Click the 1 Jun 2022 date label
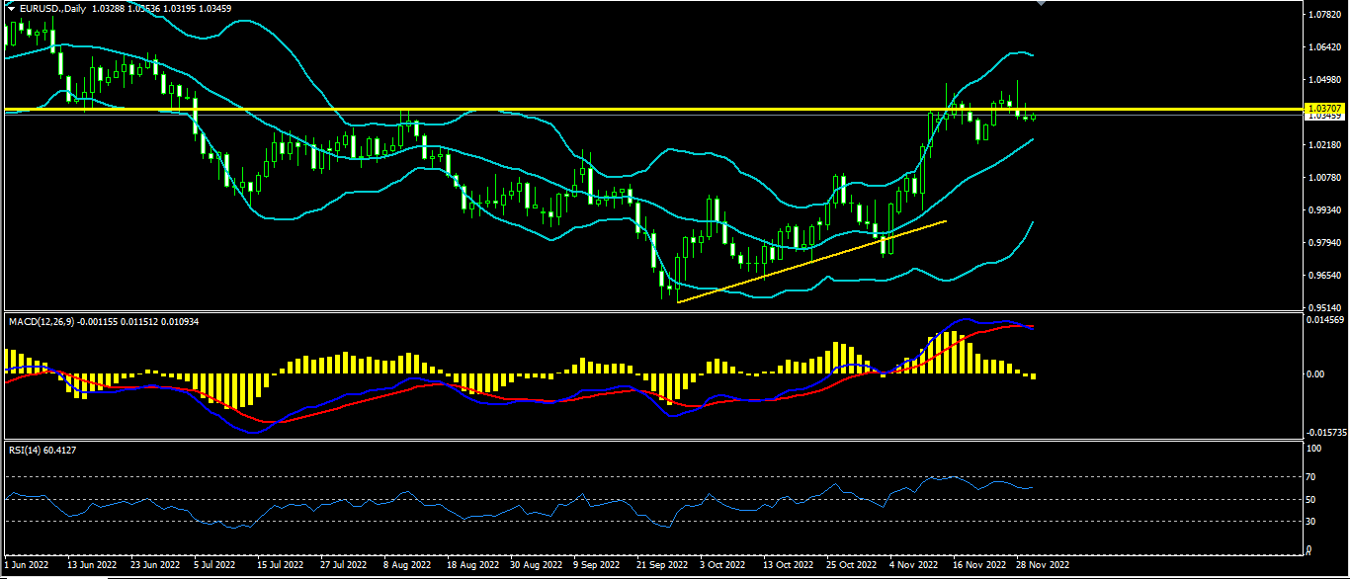Viewport: 1350px width, 579px height. 27,566
